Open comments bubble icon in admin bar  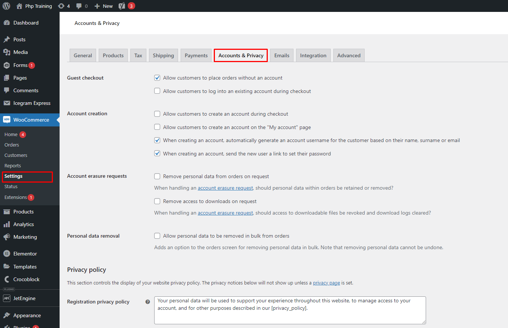[79, 6]
